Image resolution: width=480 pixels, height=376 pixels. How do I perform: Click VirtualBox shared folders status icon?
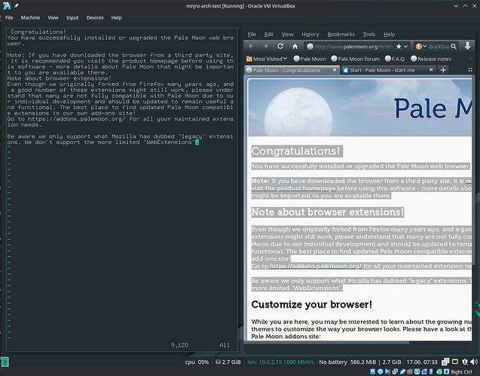click(410, 371)
